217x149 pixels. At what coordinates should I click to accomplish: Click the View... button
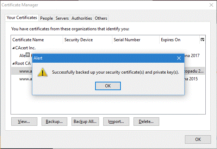24,122
